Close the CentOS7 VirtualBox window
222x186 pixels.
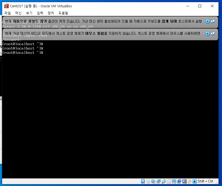click(212, 6)
